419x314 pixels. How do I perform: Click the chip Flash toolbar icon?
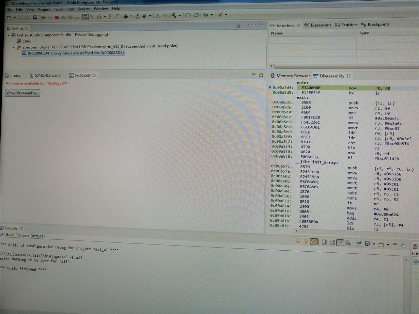point(125,16)
